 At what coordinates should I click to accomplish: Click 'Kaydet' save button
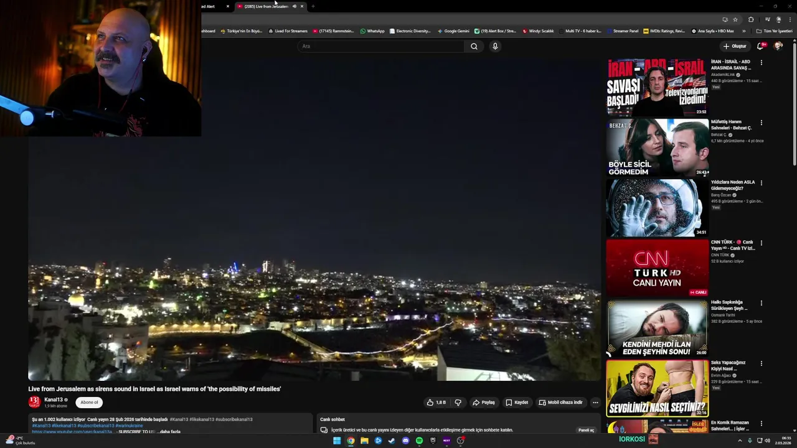tap(517, 403)
